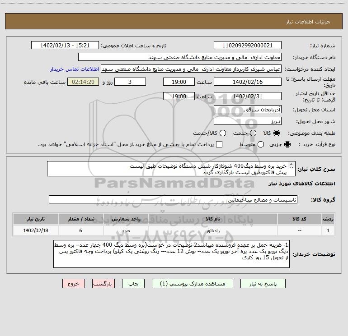Screen dimensions: 348x336
Task: Click the بازگشت back button
Action: point(103,284)
